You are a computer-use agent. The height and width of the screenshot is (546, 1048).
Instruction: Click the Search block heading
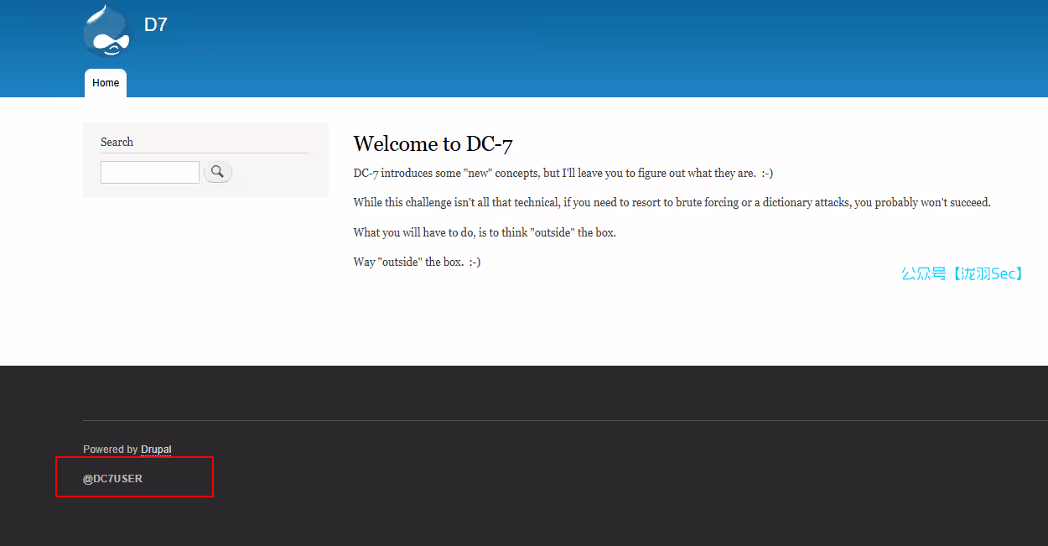pos(117,142)
